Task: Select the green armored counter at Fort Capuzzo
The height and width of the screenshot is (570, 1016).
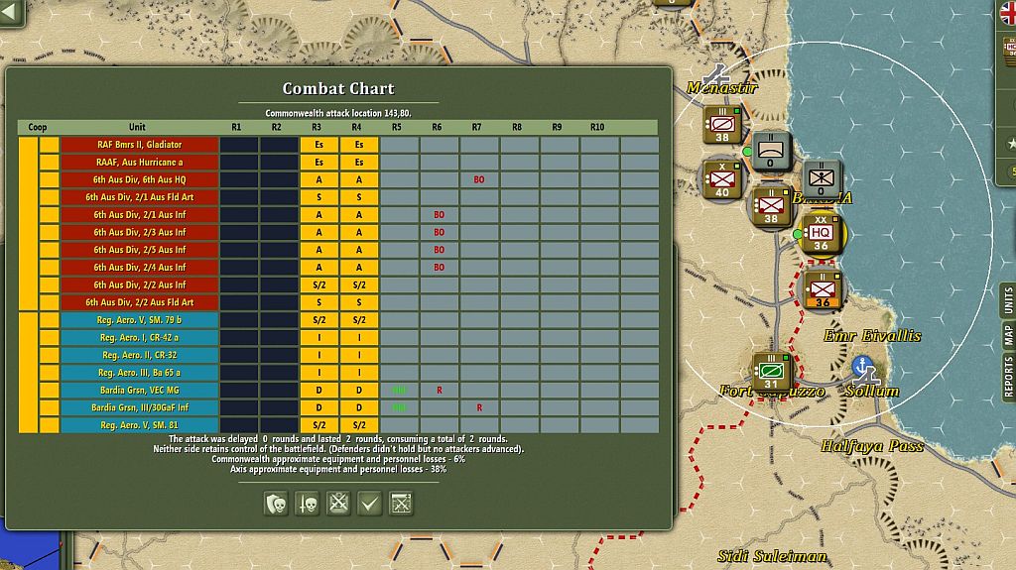Action: 771,371
